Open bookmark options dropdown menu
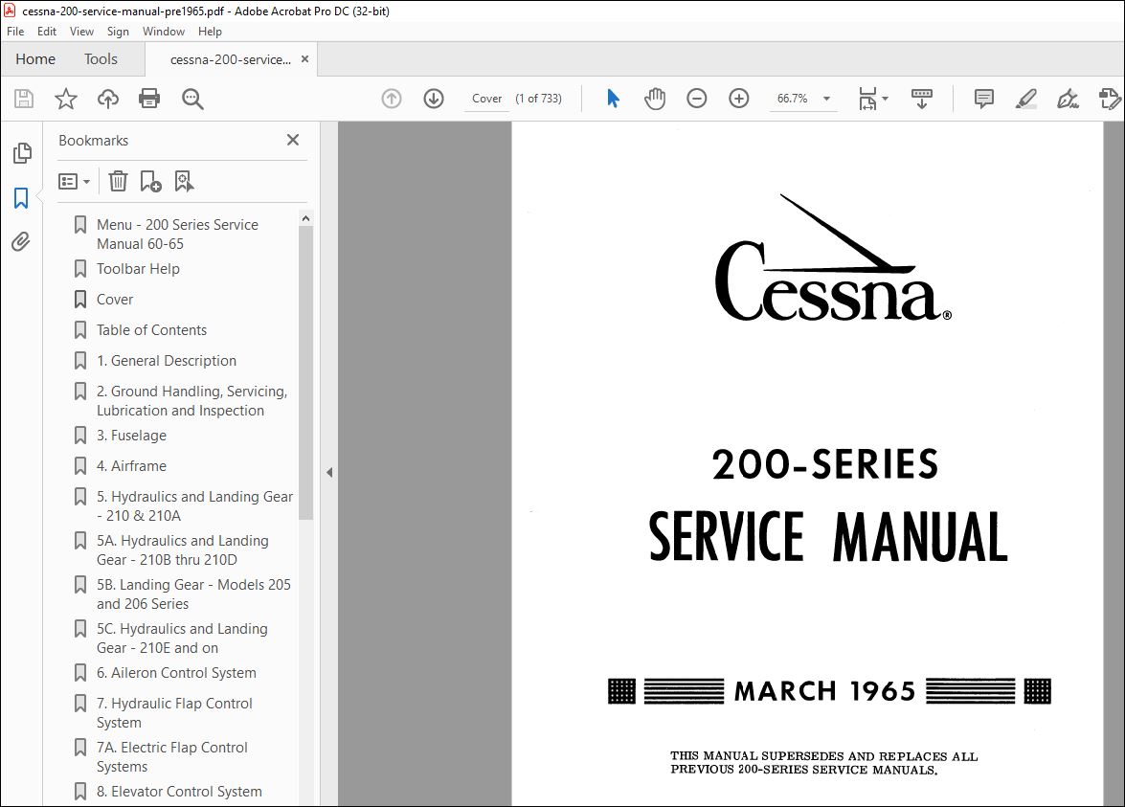 (x=74, y=181)
